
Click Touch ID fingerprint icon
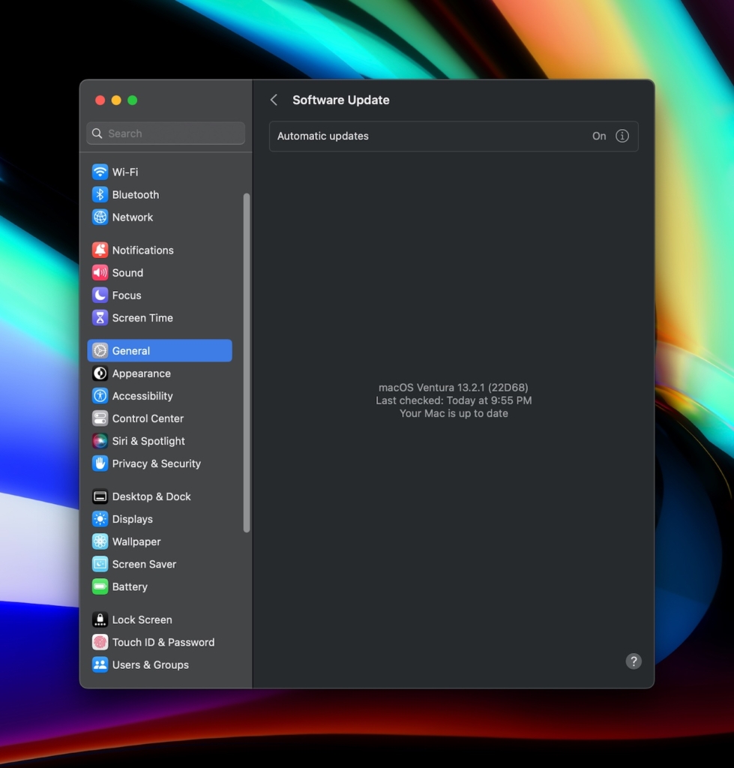[100, 642]
